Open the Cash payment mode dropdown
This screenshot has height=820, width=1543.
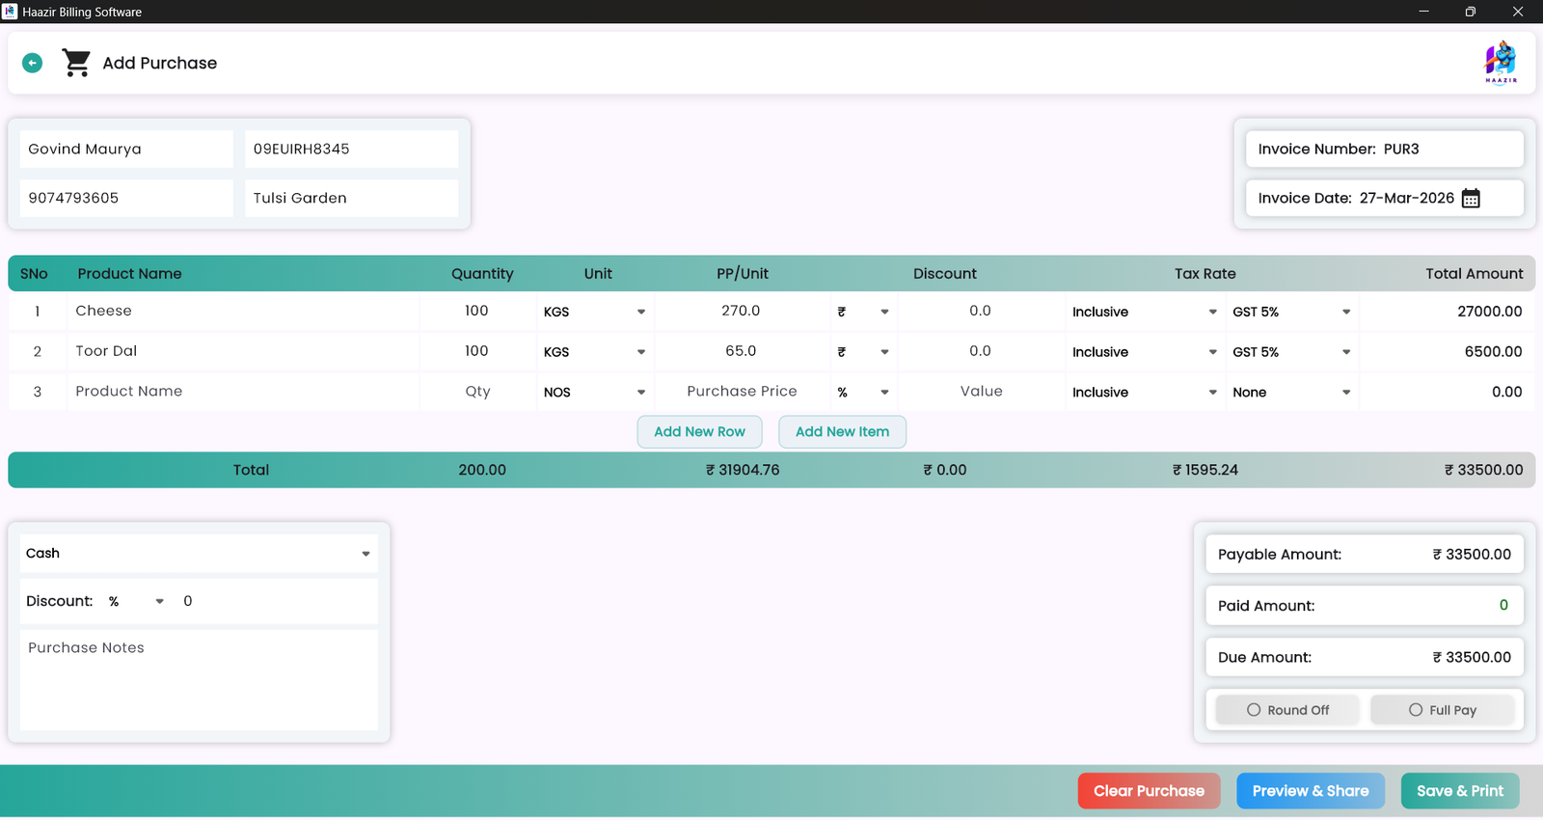199,553
